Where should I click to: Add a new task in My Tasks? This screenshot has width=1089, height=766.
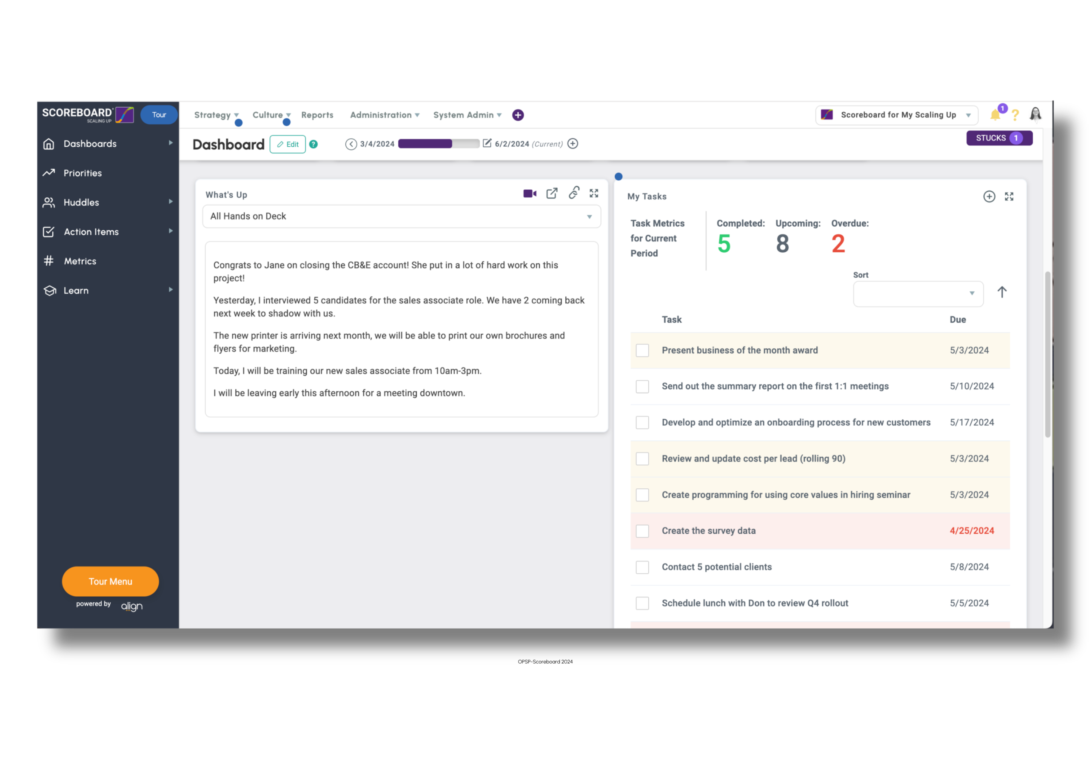click(x=989, y=196)
